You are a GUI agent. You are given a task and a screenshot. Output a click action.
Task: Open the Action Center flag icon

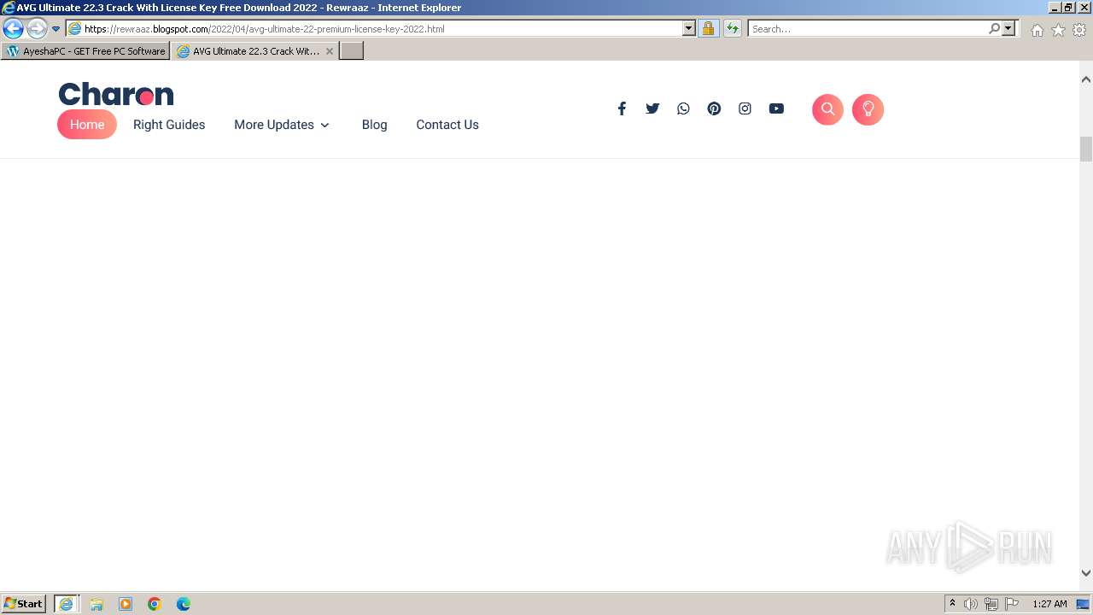tap(1012, 604)
